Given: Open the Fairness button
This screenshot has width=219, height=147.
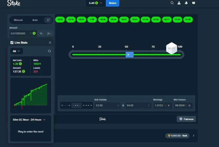Looking at the screenshot, I should point(186,119).
